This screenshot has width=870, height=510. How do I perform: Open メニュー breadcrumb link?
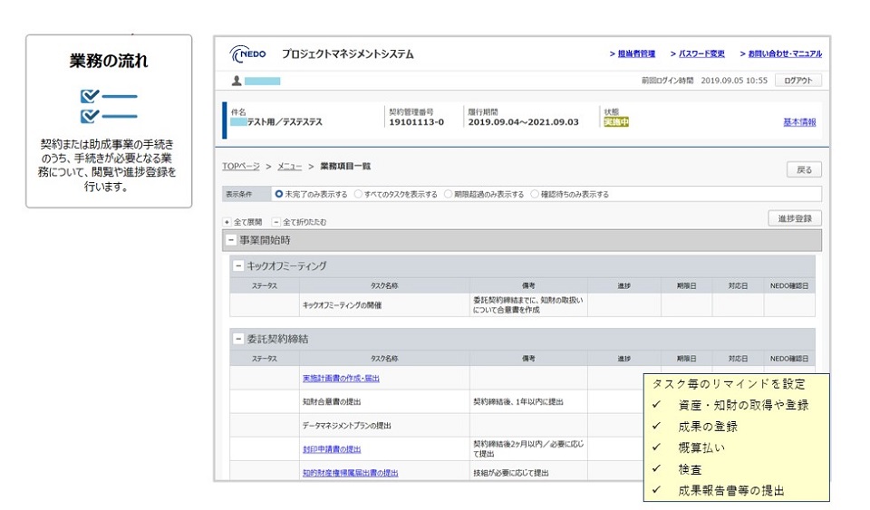(290, 167)
